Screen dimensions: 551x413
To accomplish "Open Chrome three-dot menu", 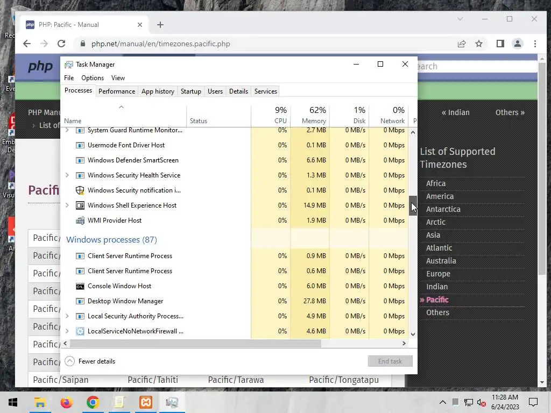I will tap(535, 44).
